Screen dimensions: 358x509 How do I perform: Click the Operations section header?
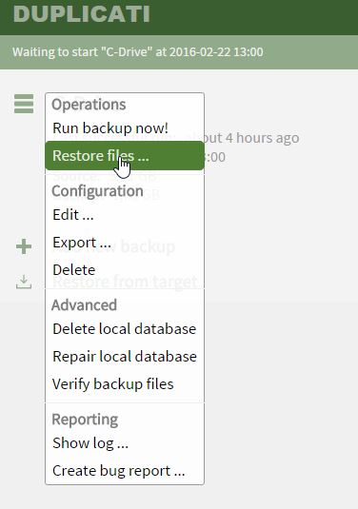click(x=89, y=105)
